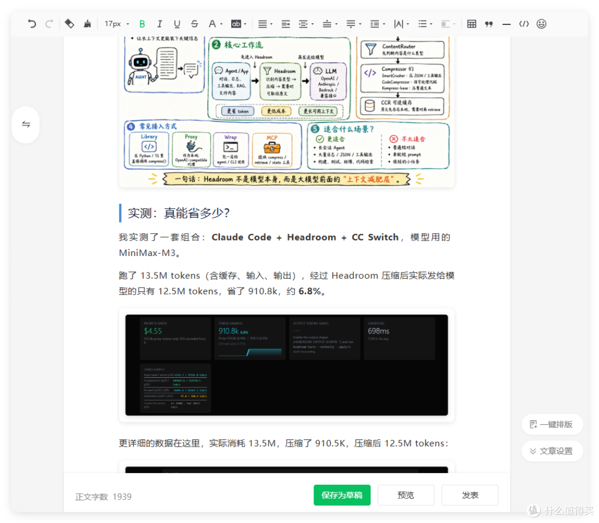The image size is (599, 523).
Task: Insert a blockquote
Action: pos(489,24)
